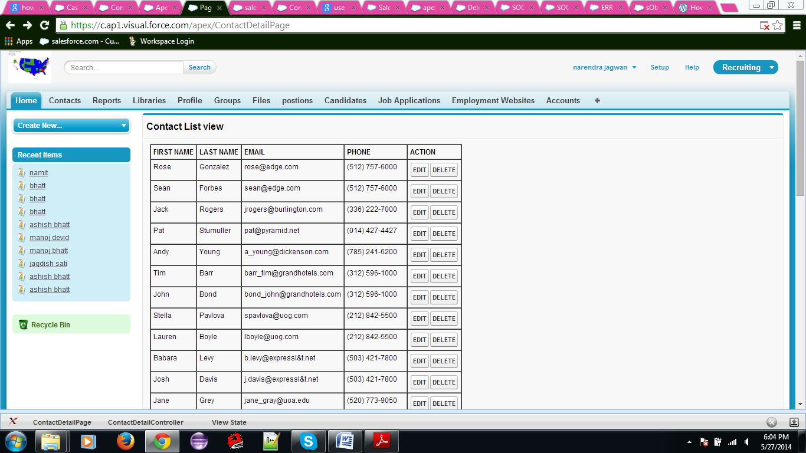806x453 pixels.
Task: Open the Help link
Action: 692,67
